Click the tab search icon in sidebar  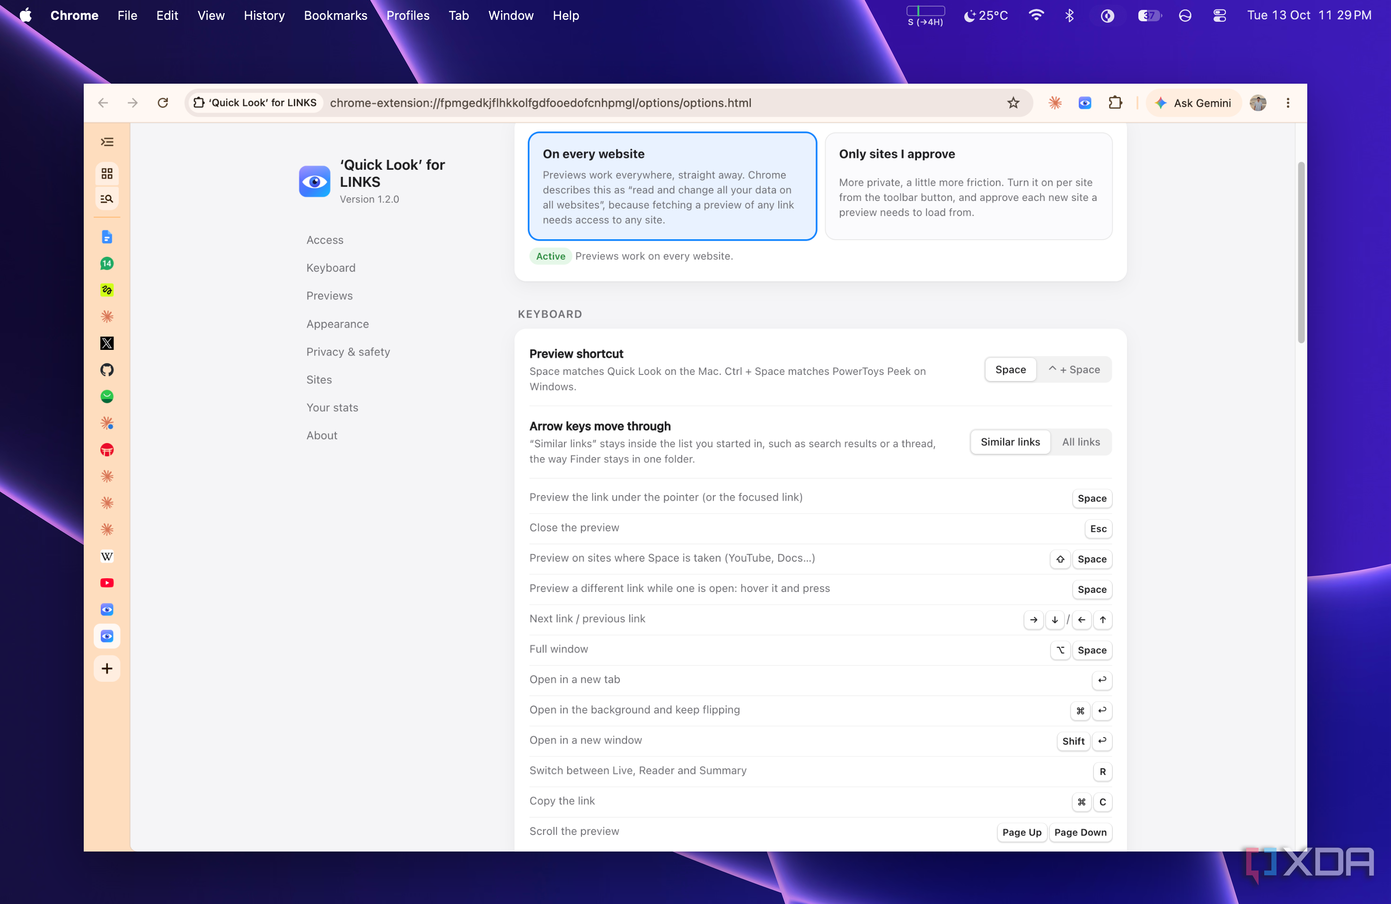(x=107, y=199)
